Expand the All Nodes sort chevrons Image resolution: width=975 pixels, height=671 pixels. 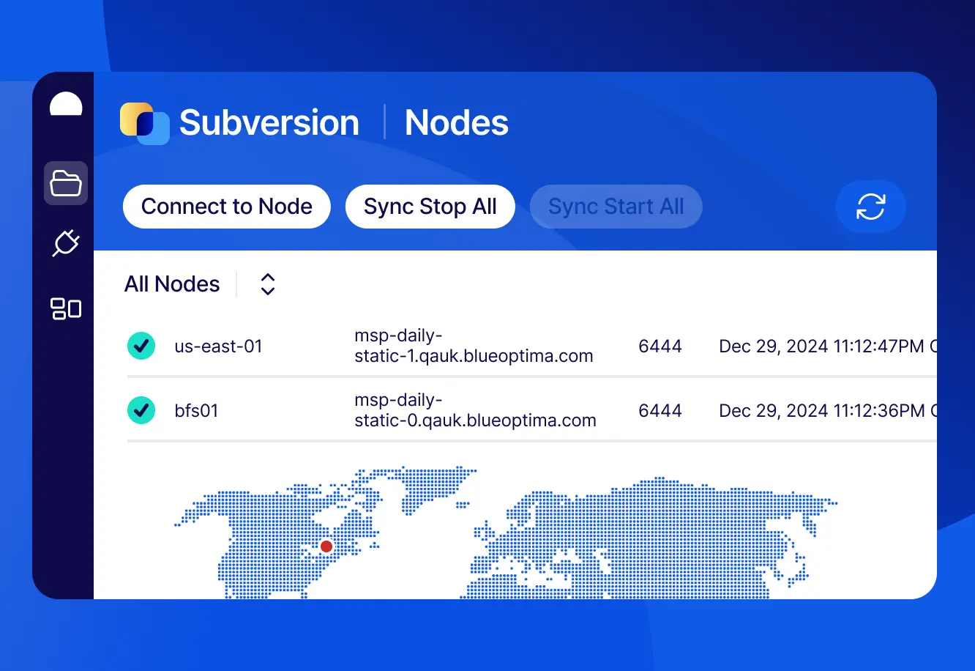(268, 284)
